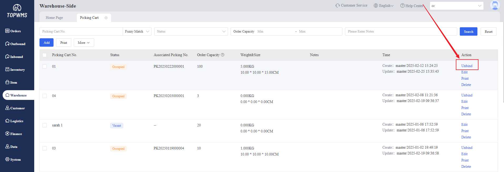
Task: Expand the Fuzzy Match dropdown
Action: point(137,31)
